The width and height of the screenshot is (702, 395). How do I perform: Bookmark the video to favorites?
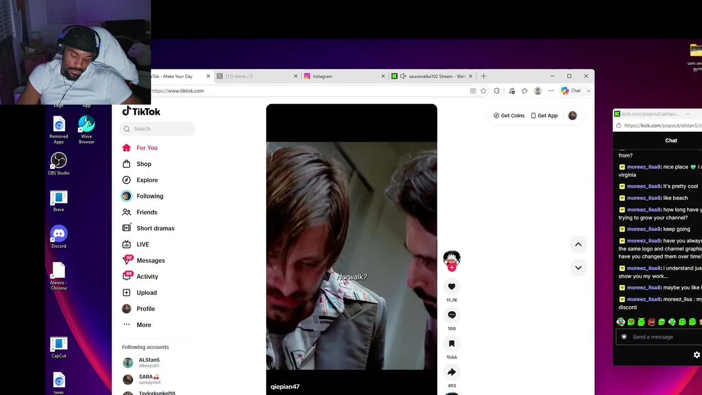(x=451, y=343)
